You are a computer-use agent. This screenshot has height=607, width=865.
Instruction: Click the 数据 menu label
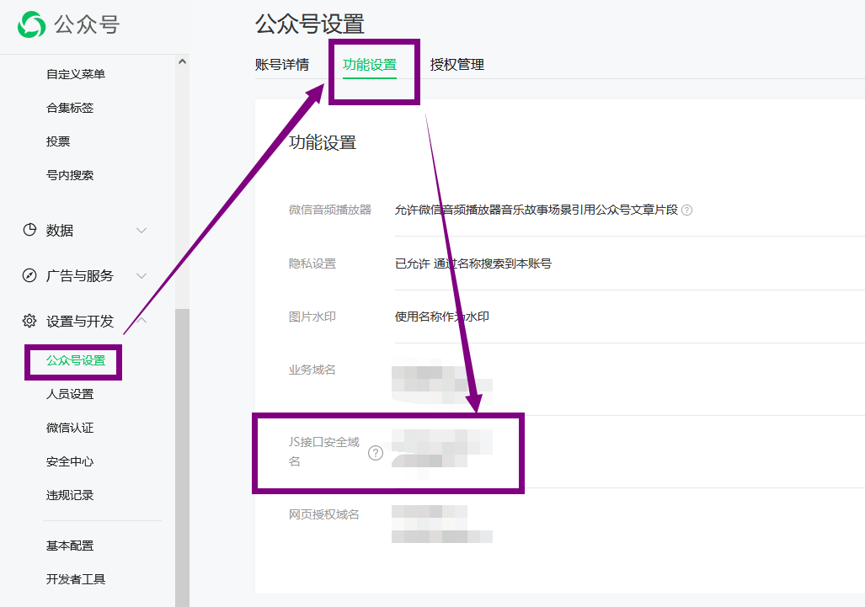[60, 231]
